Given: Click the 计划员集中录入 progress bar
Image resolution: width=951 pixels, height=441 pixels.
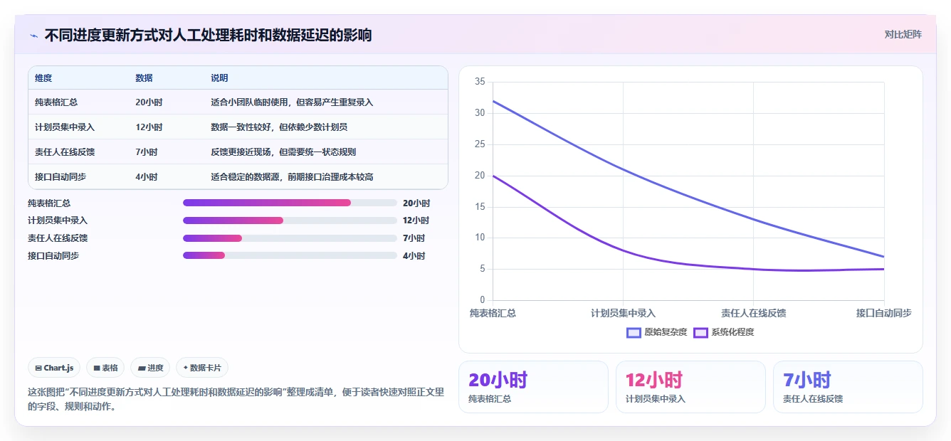Looking at the screenshot, I should [290, 220].
